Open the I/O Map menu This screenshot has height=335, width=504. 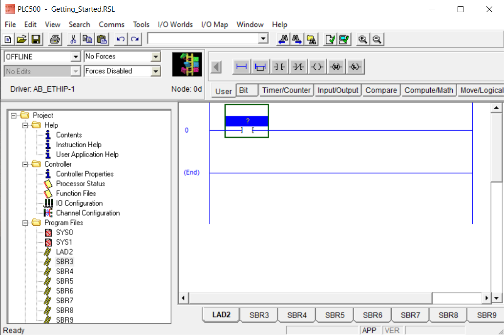coord(214,24)
